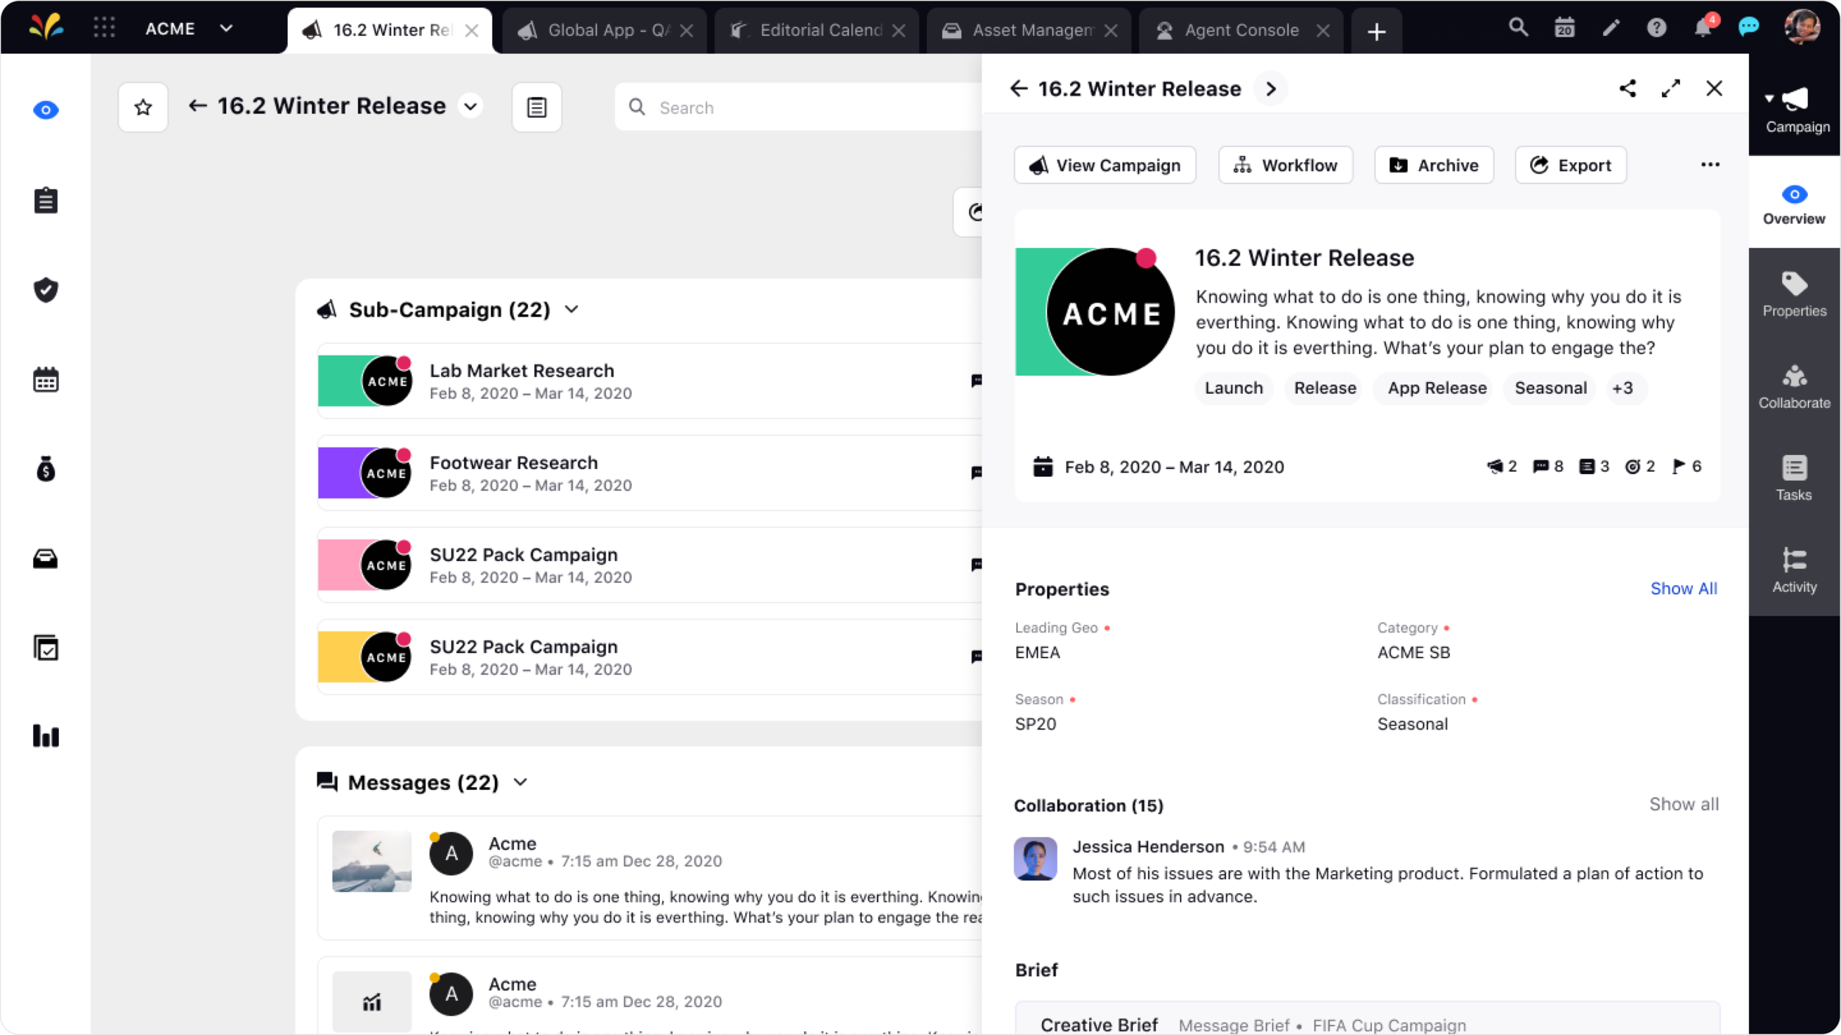Open Lab Market Research sub-campaign

click(x=650, y=381)
